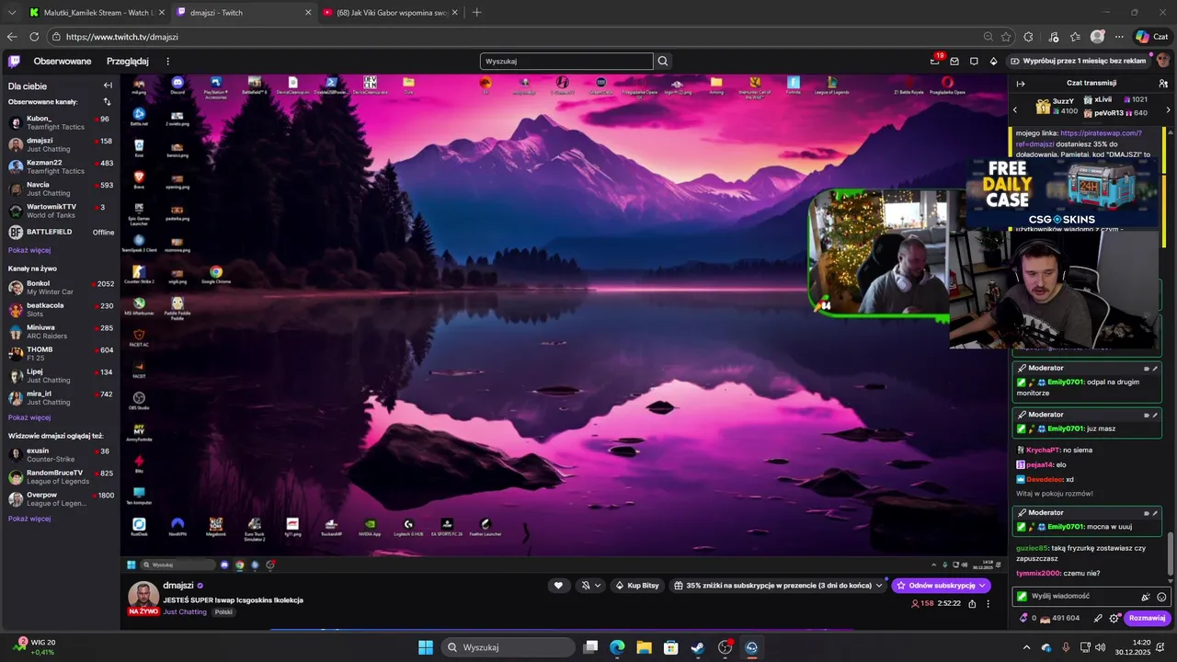
Task: Collapse the left sidebar 'Dla ciebie'
Action: 108,86
